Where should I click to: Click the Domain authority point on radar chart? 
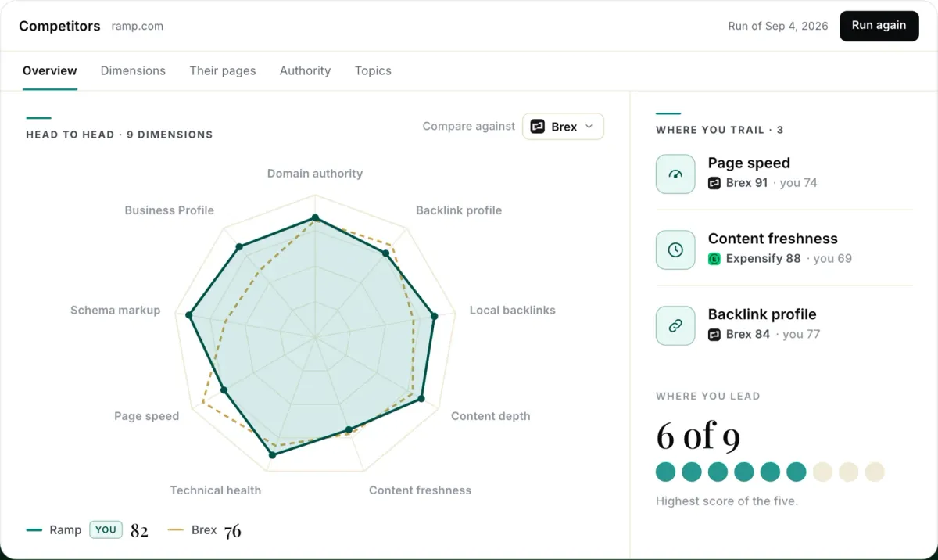[x=315, y=217]
